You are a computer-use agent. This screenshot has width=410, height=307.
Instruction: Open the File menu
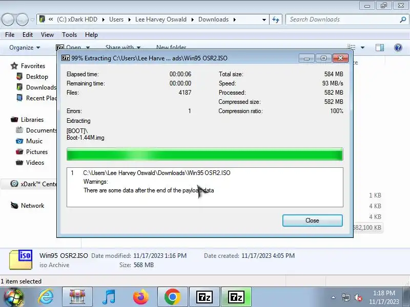tap(10, 35)
